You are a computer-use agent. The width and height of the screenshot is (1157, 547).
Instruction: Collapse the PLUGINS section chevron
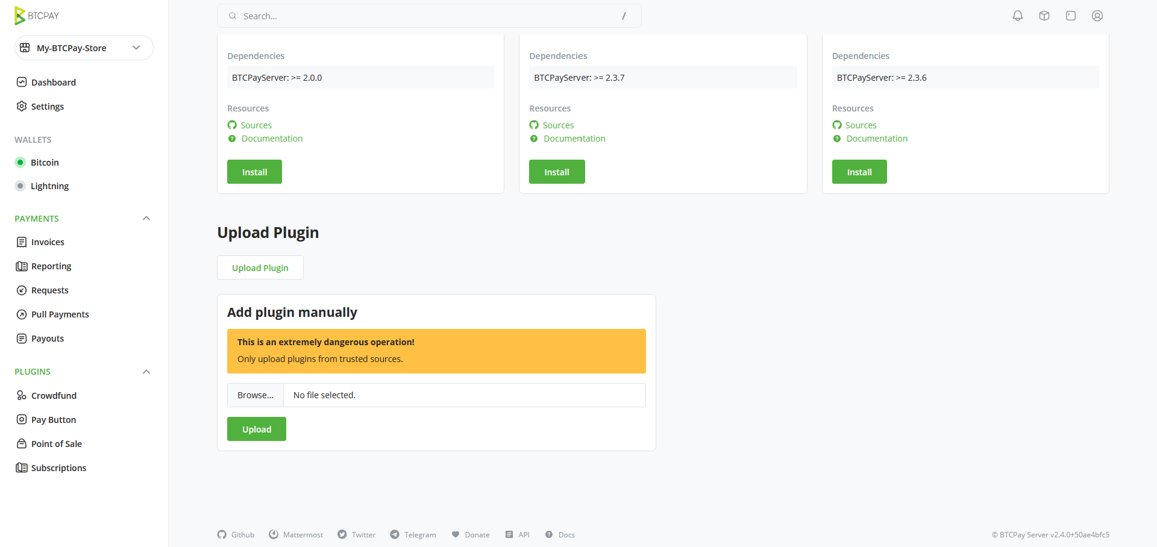(x=146, y=372)
